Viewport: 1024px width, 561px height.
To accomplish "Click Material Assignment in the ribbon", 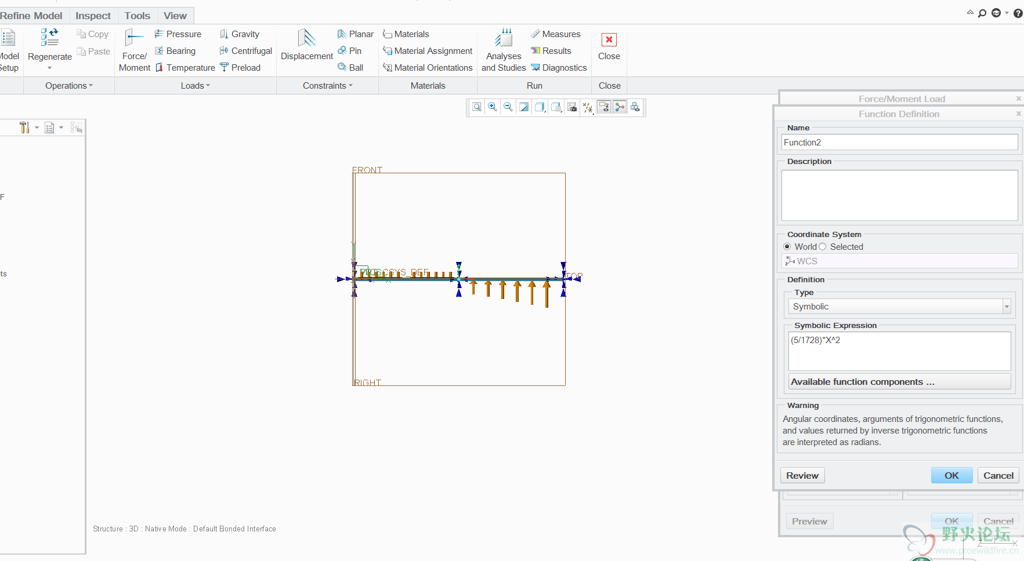I will 428,51.
